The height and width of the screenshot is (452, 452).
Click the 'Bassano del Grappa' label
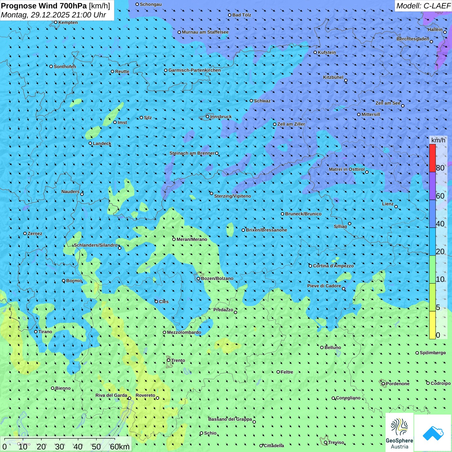(x=230, y=419)
